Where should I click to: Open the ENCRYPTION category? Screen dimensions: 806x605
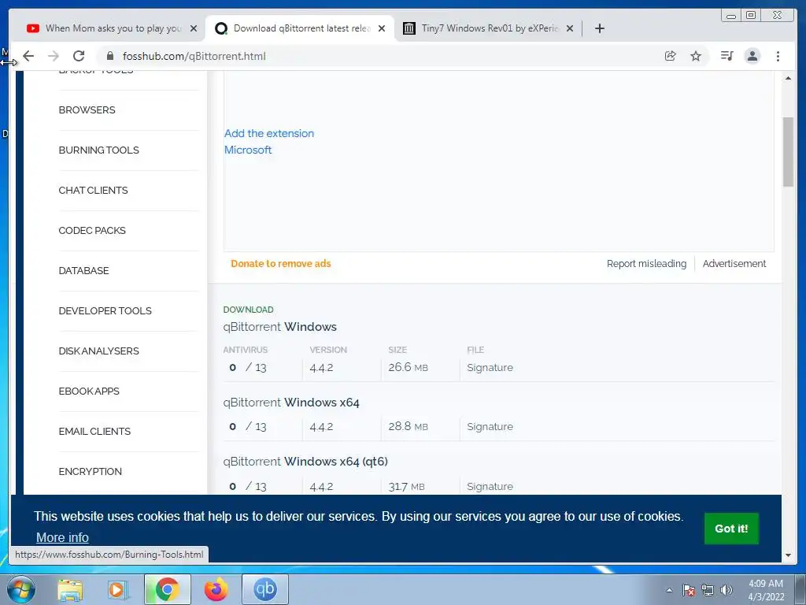point(90,471)
